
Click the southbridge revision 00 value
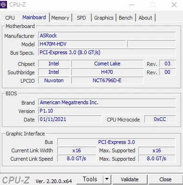click(168, 72)
